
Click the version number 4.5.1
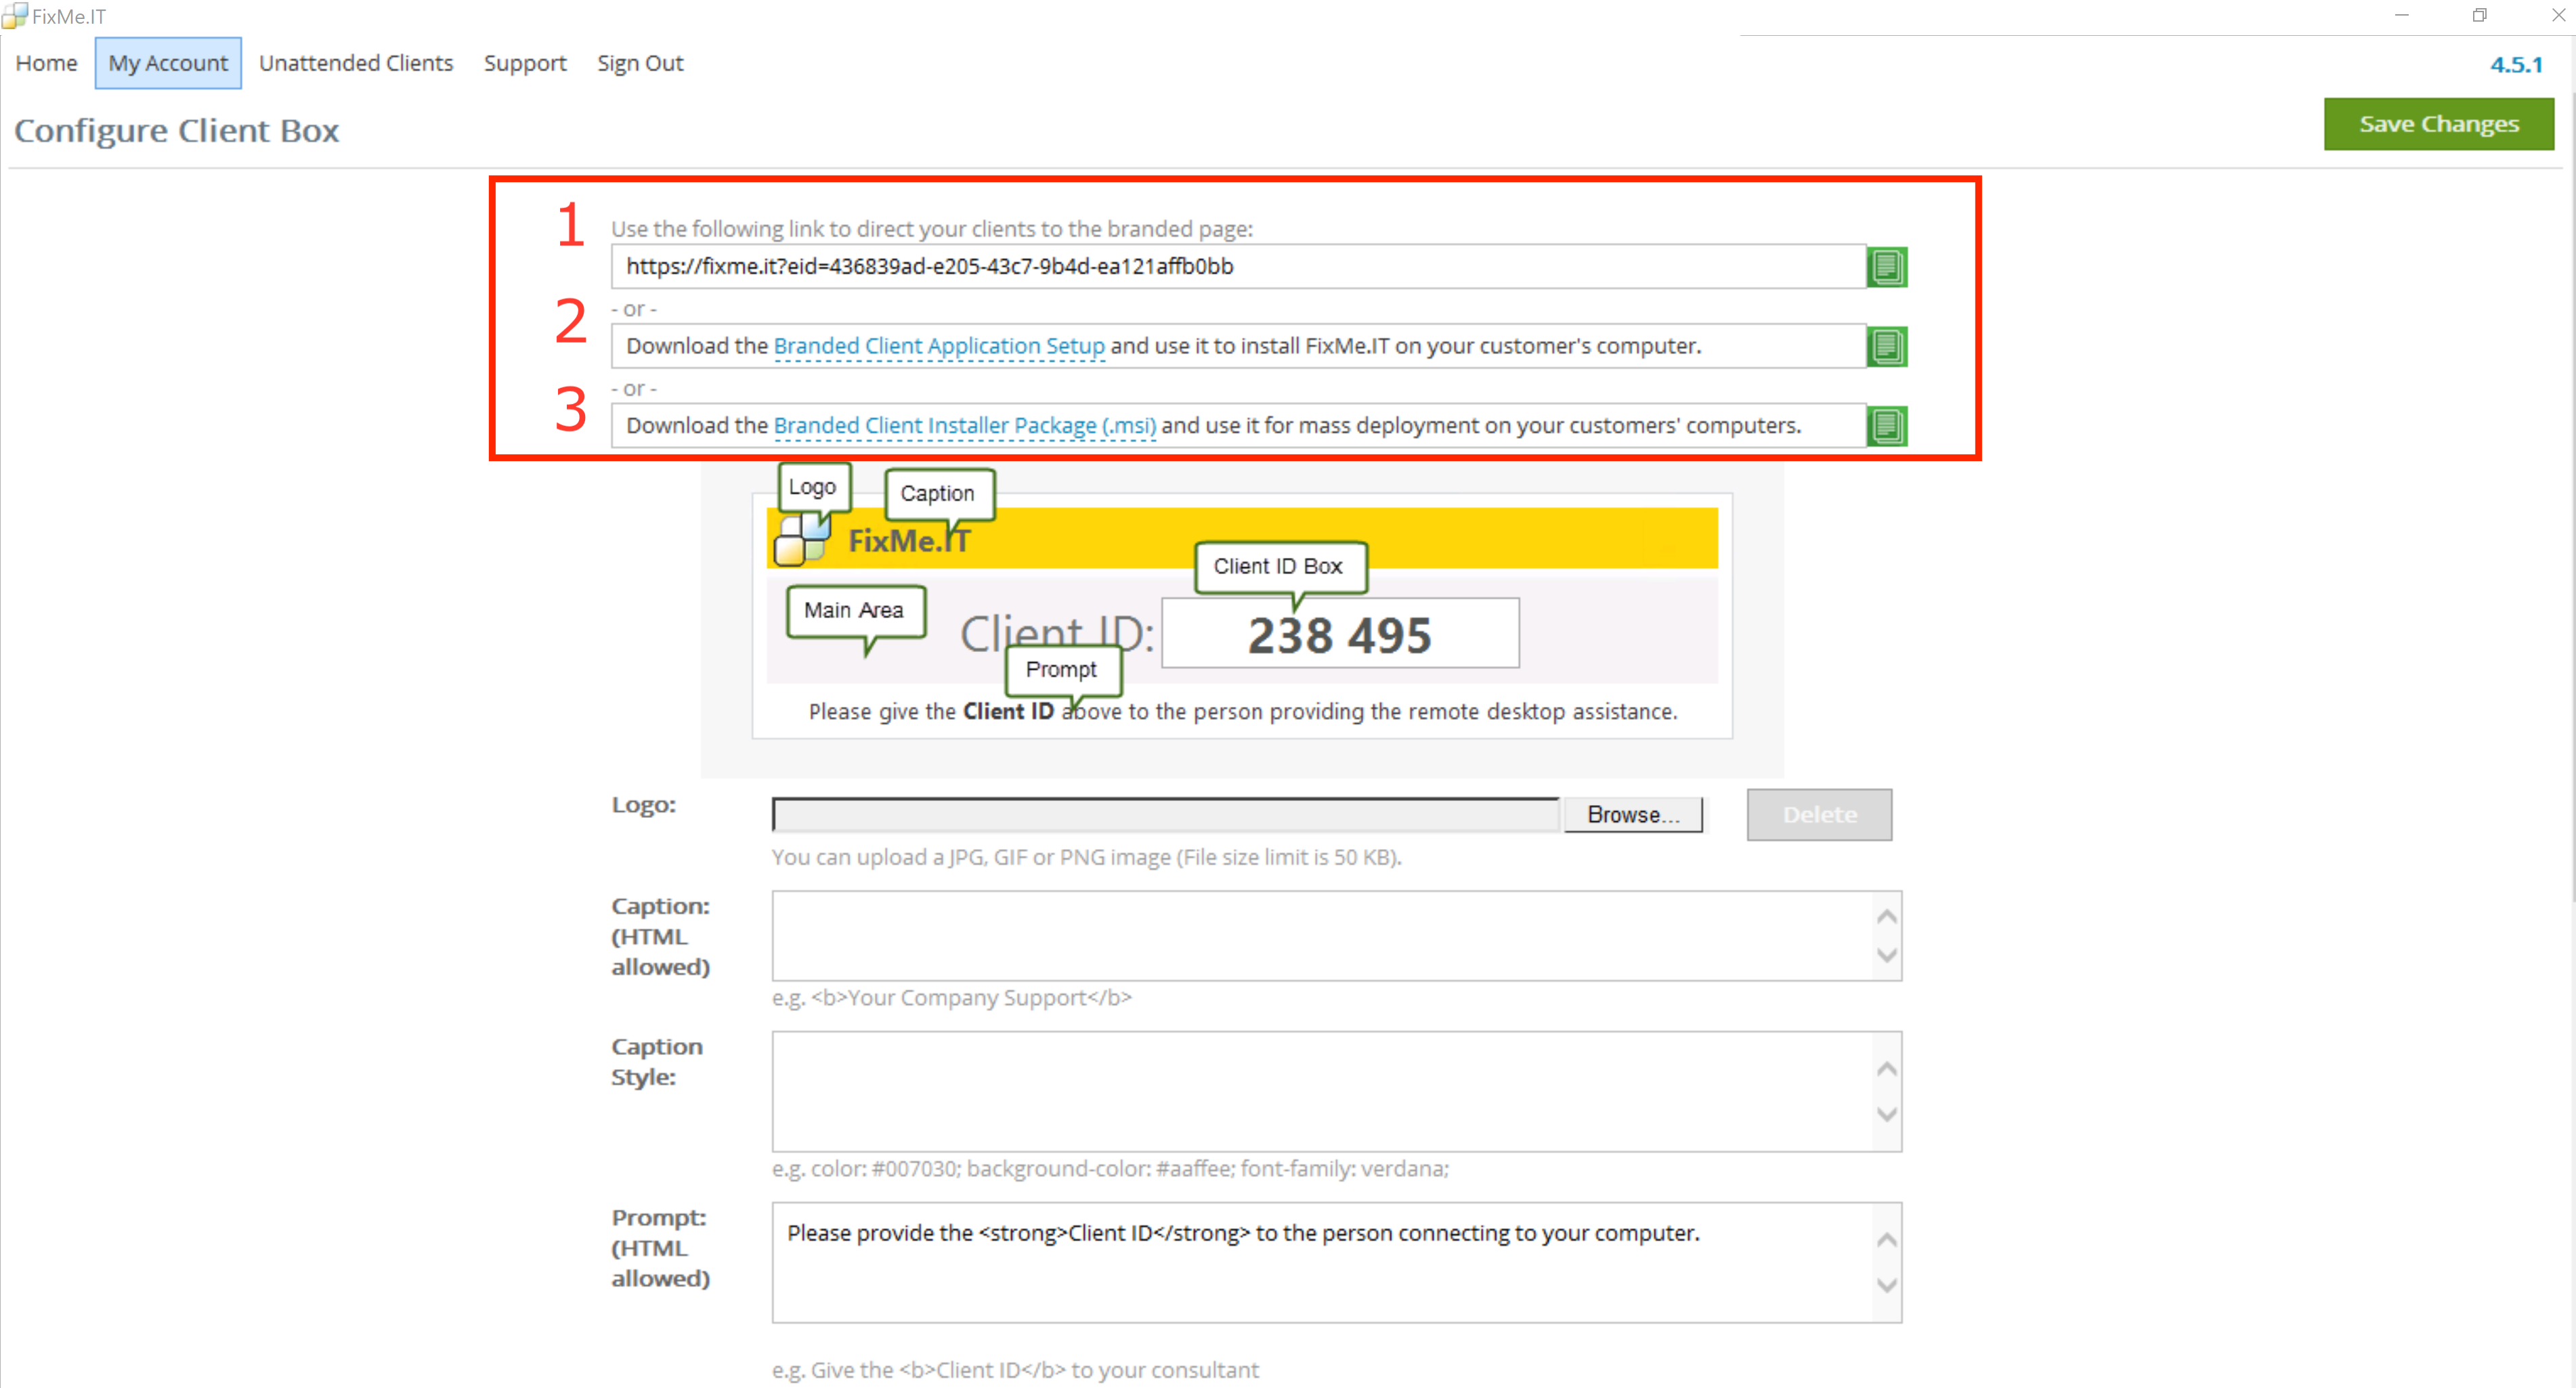tap(2516, 65)
